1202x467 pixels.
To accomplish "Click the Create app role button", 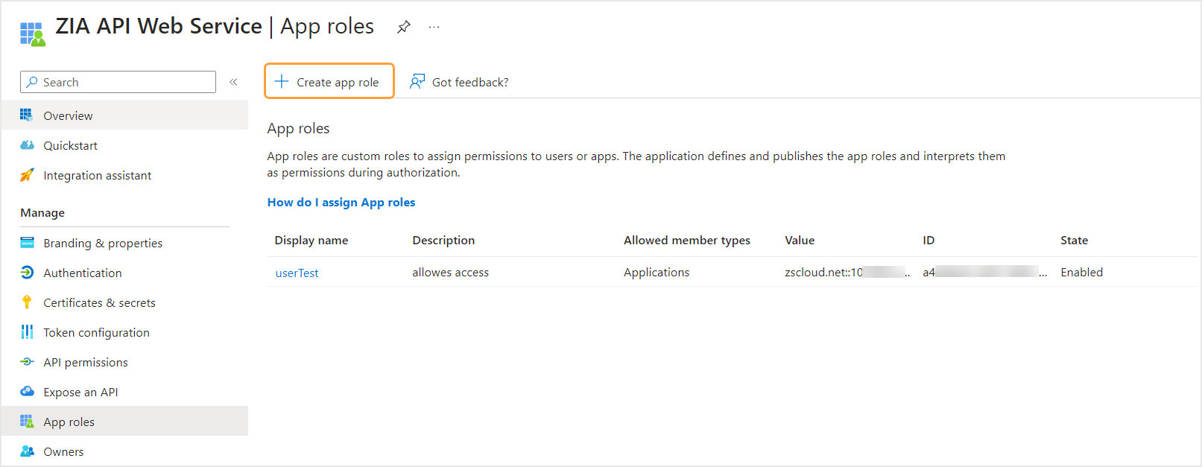I will (329, 81).
